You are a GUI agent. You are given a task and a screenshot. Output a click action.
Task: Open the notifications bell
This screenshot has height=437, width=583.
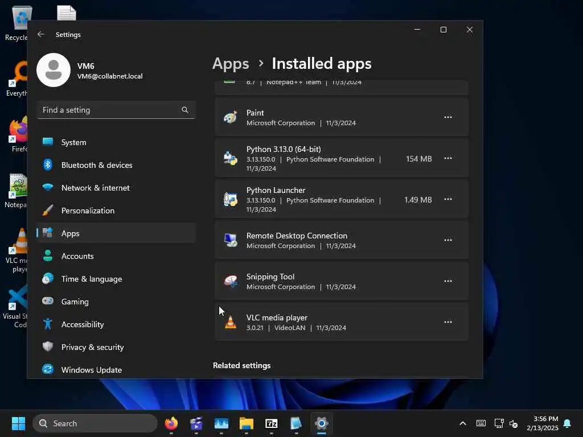coord(568,423)
